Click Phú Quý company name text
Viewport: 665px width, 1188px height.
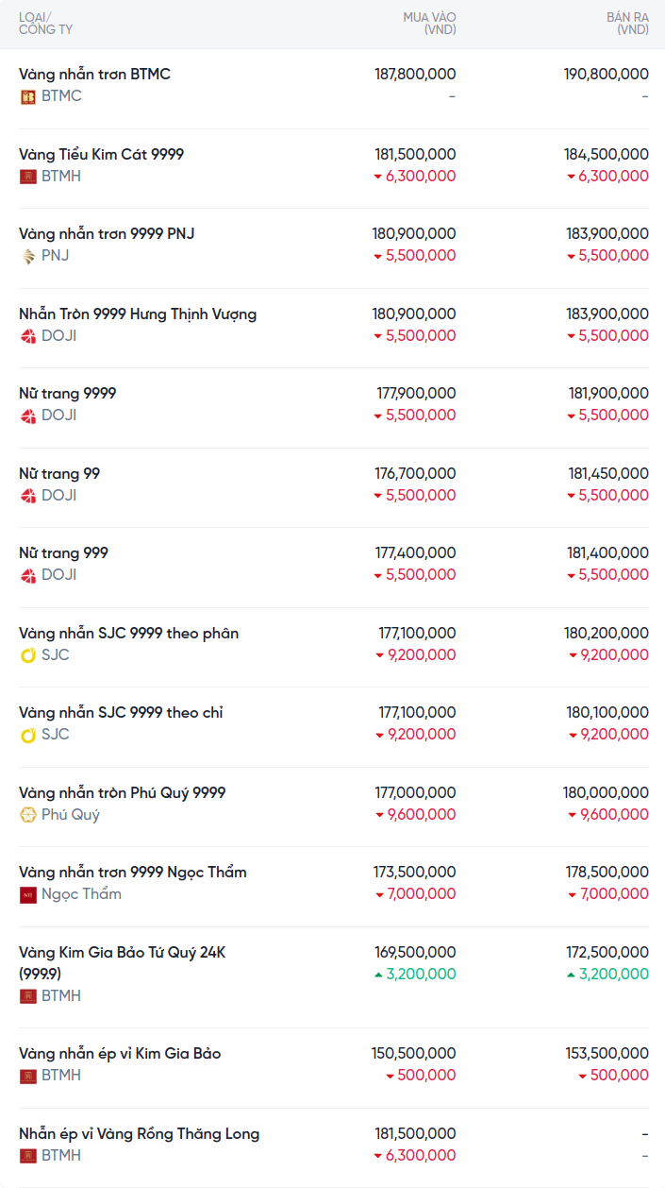71,815
